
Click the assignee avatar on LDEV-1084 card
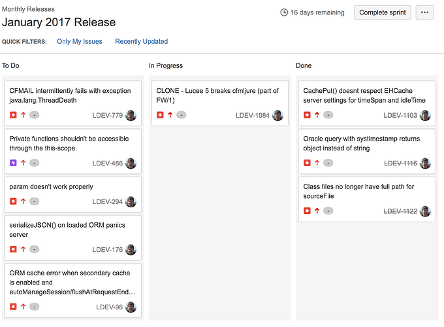click(277, 115)
